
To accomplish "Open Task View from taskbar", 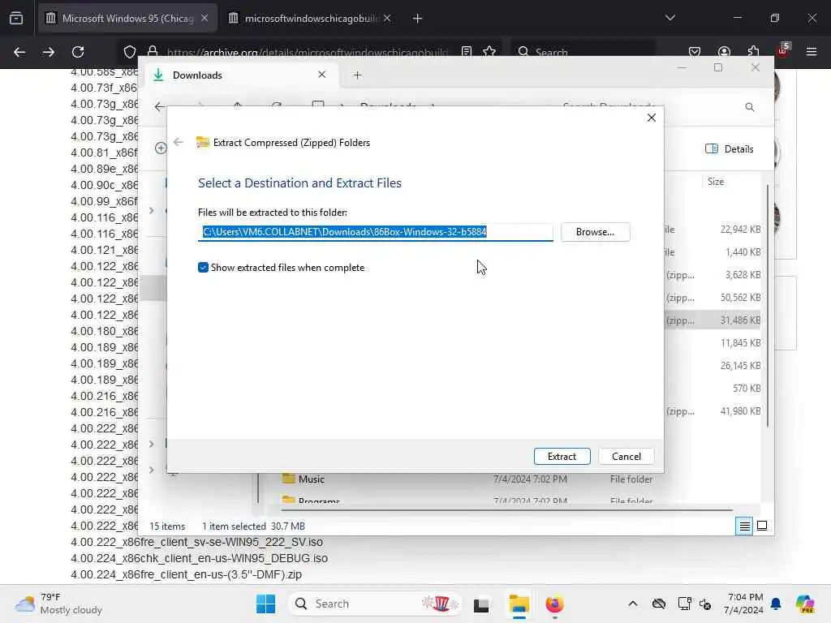I will coord(481,604).
